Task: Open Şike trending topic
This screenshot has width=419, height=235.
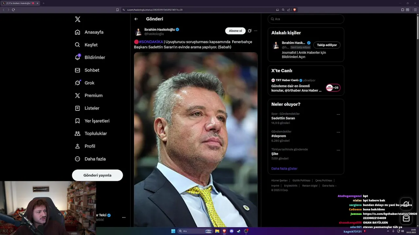Action: [x=275, y=154]
